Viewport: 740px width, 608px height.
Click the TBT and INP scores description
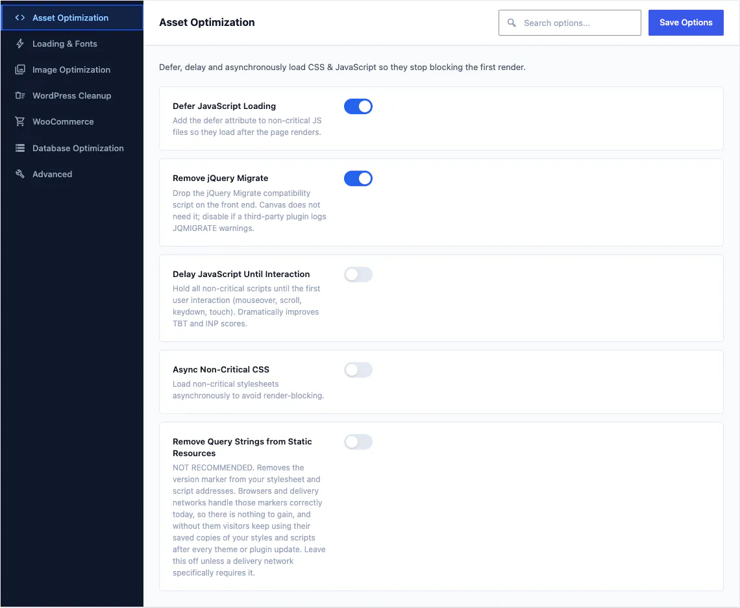click(247, 306)
